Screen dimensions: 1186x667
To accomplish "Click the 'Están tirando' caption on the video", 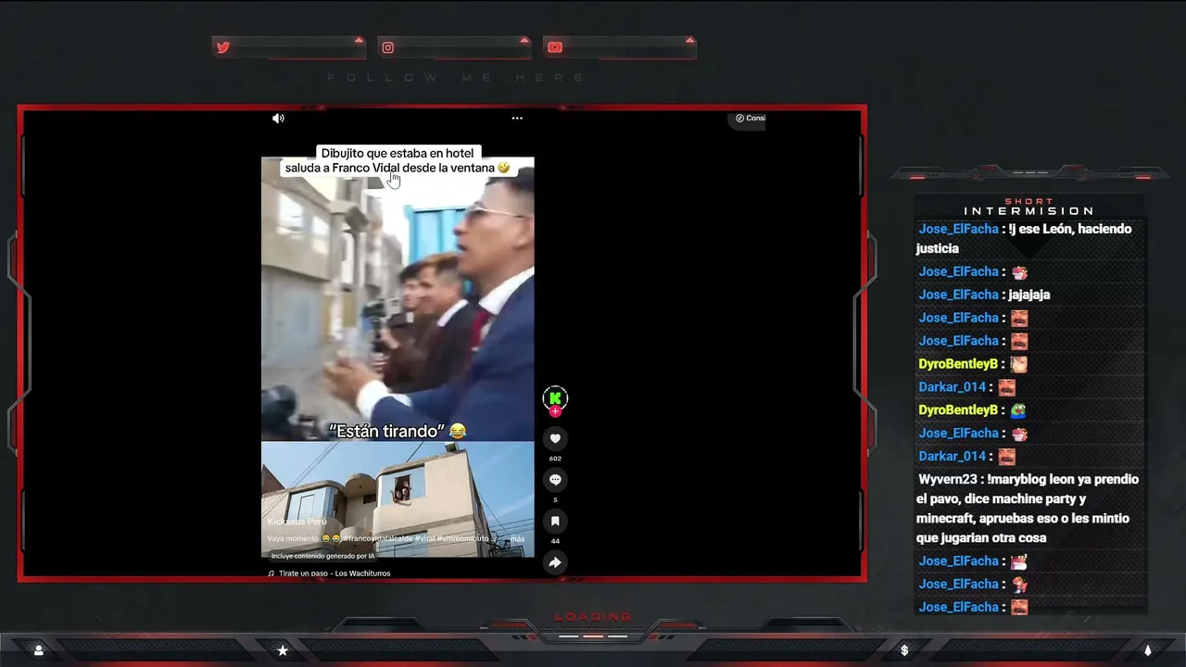I will point(397,431).
